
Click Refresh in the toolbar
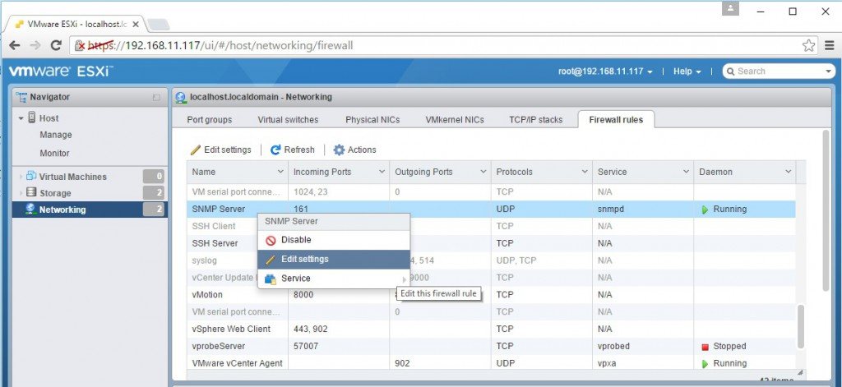tap(292, 150)
